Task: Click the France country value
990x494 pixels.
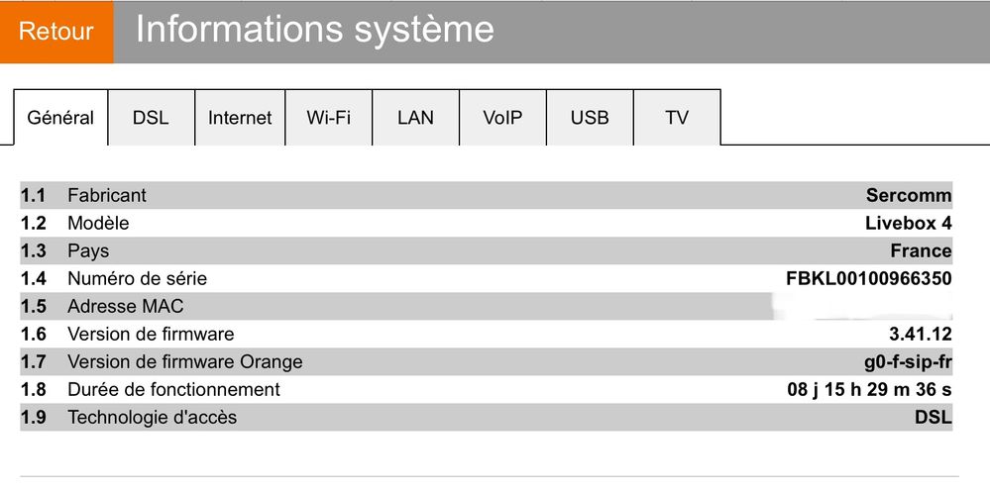Action: coord(921,250)
